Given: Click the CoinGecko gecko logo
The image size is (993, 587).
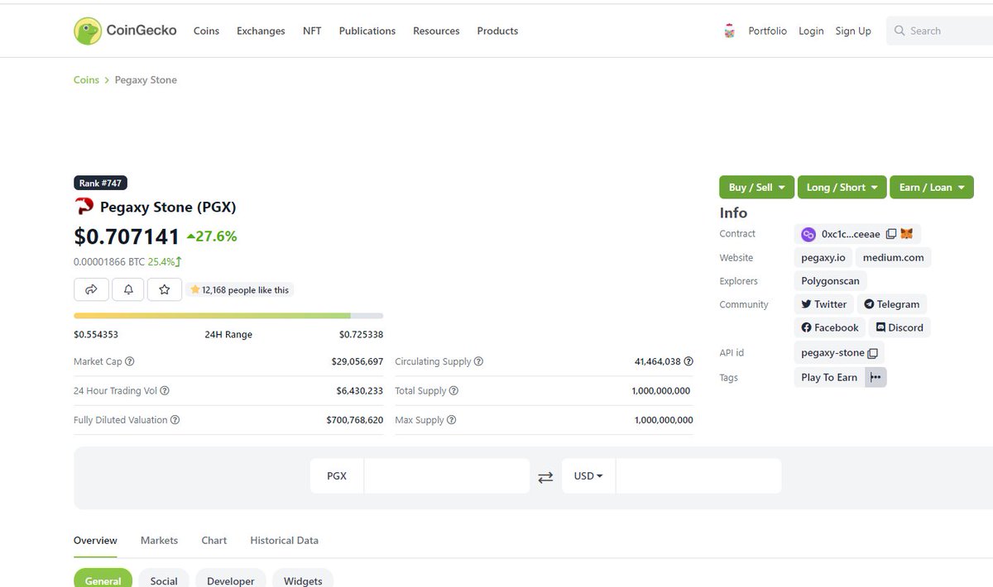Looking at the screenshot, I should 88,31.
